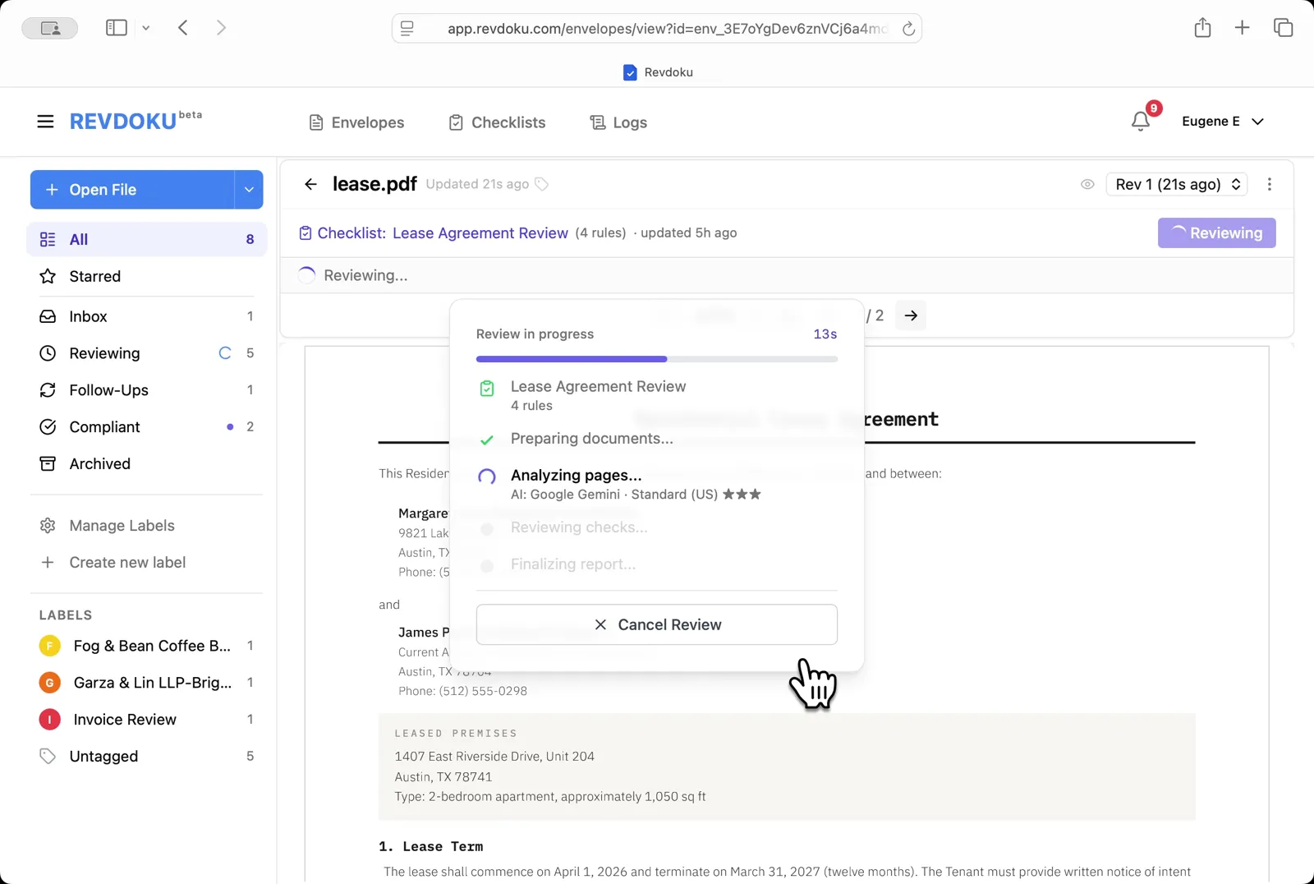This screenshot has width=1314, height=884.
Task: Open the Starred folder
Action: [x=94, y=276]
